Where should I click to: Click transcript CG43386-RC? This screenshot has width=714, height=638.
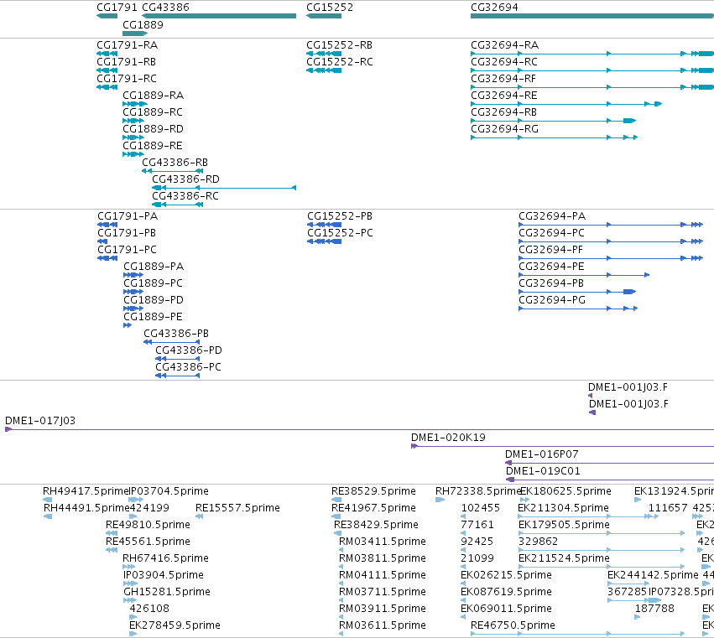(185, 196)
